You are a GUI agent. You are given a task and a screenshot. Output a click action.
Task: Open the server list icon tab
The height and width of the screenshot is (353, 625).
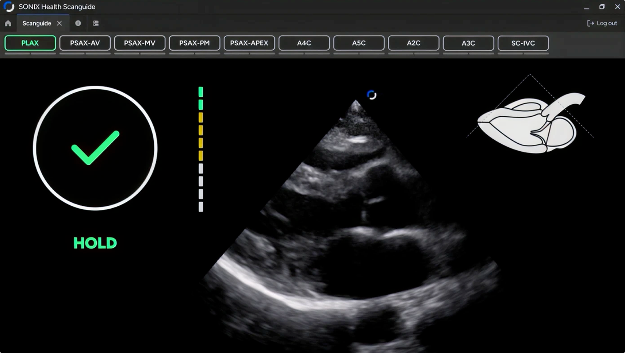pyautogui.click(x=96, y=23)
